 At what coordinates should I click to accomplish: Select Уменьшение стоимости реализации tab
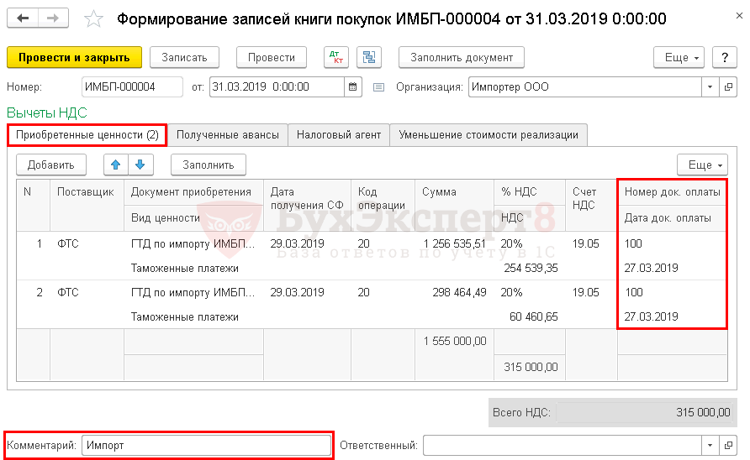click(x=489, y=134)
